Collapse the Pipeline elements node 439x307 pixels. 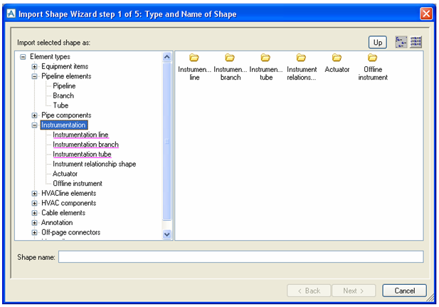35,76
